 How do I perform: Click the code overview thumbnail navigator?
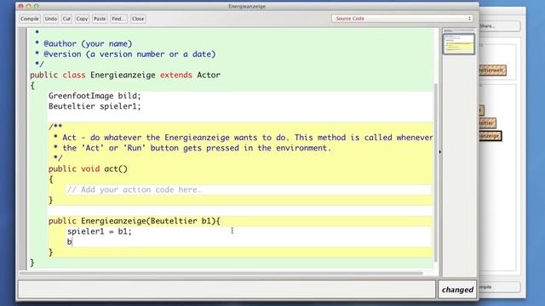click(459, 43)
